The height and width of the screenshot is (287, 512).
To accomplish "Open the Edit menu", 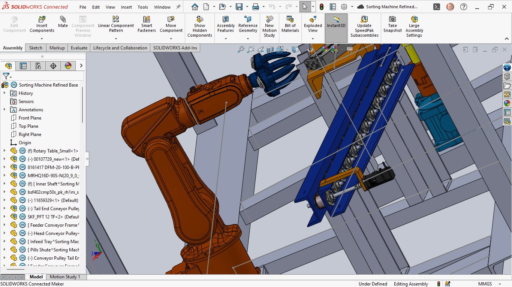I will tap(96, 7).
